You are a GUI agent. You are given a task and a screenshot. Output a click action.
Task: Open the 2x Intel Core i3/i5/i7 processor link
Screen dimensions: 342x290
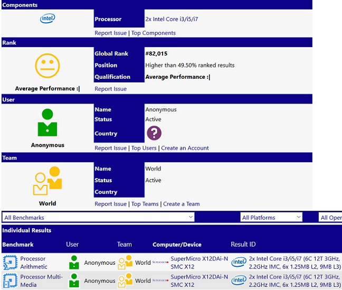tap(172, 19)
